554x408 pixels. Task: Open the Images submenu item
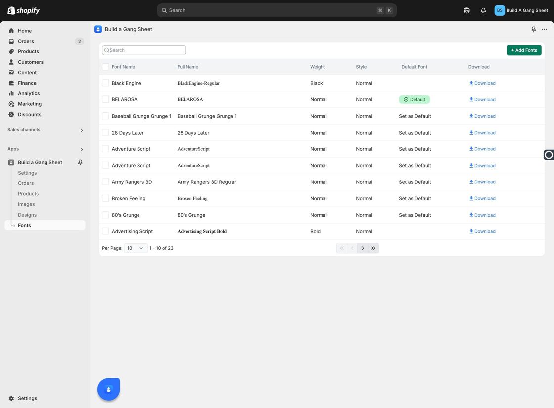click(27, 204)
